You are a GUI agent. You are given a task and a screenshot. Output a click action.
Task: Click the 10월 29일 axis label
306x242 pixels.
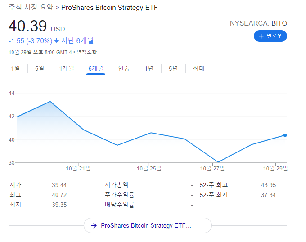[275, 169]
